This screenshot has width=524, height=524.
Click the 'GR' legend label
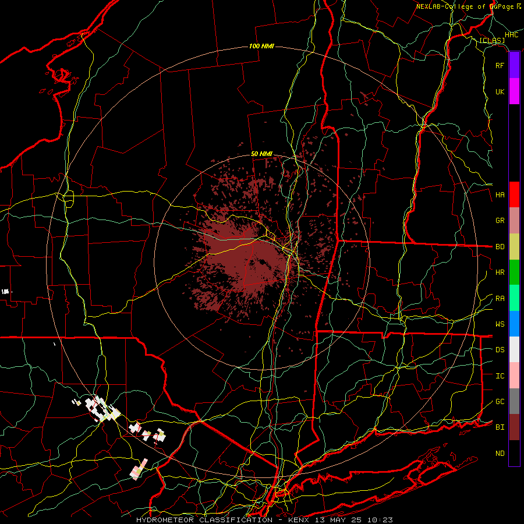click(x=500, y=221)
